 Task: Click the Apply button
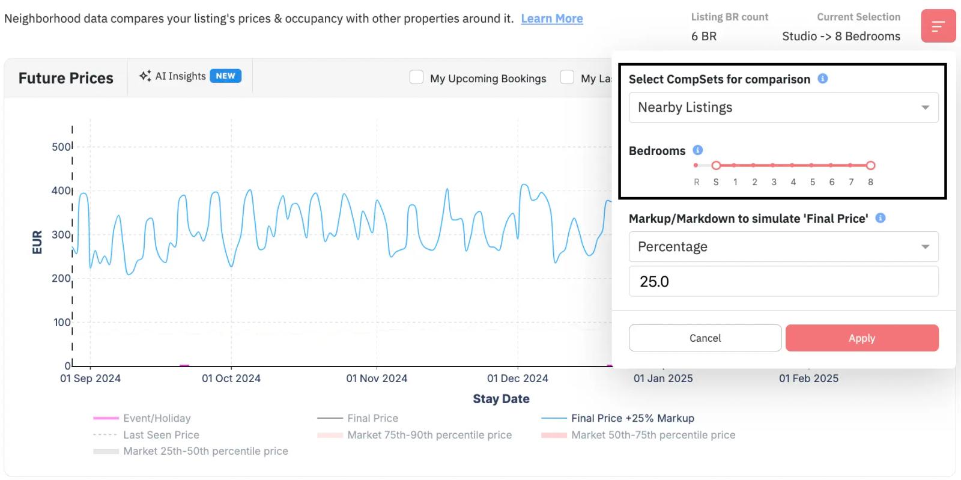coord(862,338)
